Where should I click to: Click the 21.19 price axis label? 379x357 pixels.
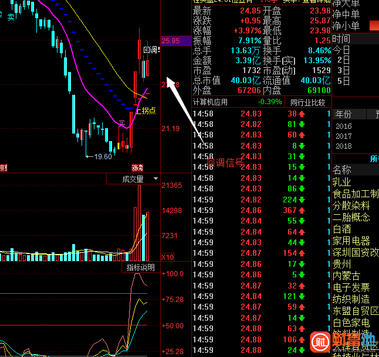pos(171,129)
